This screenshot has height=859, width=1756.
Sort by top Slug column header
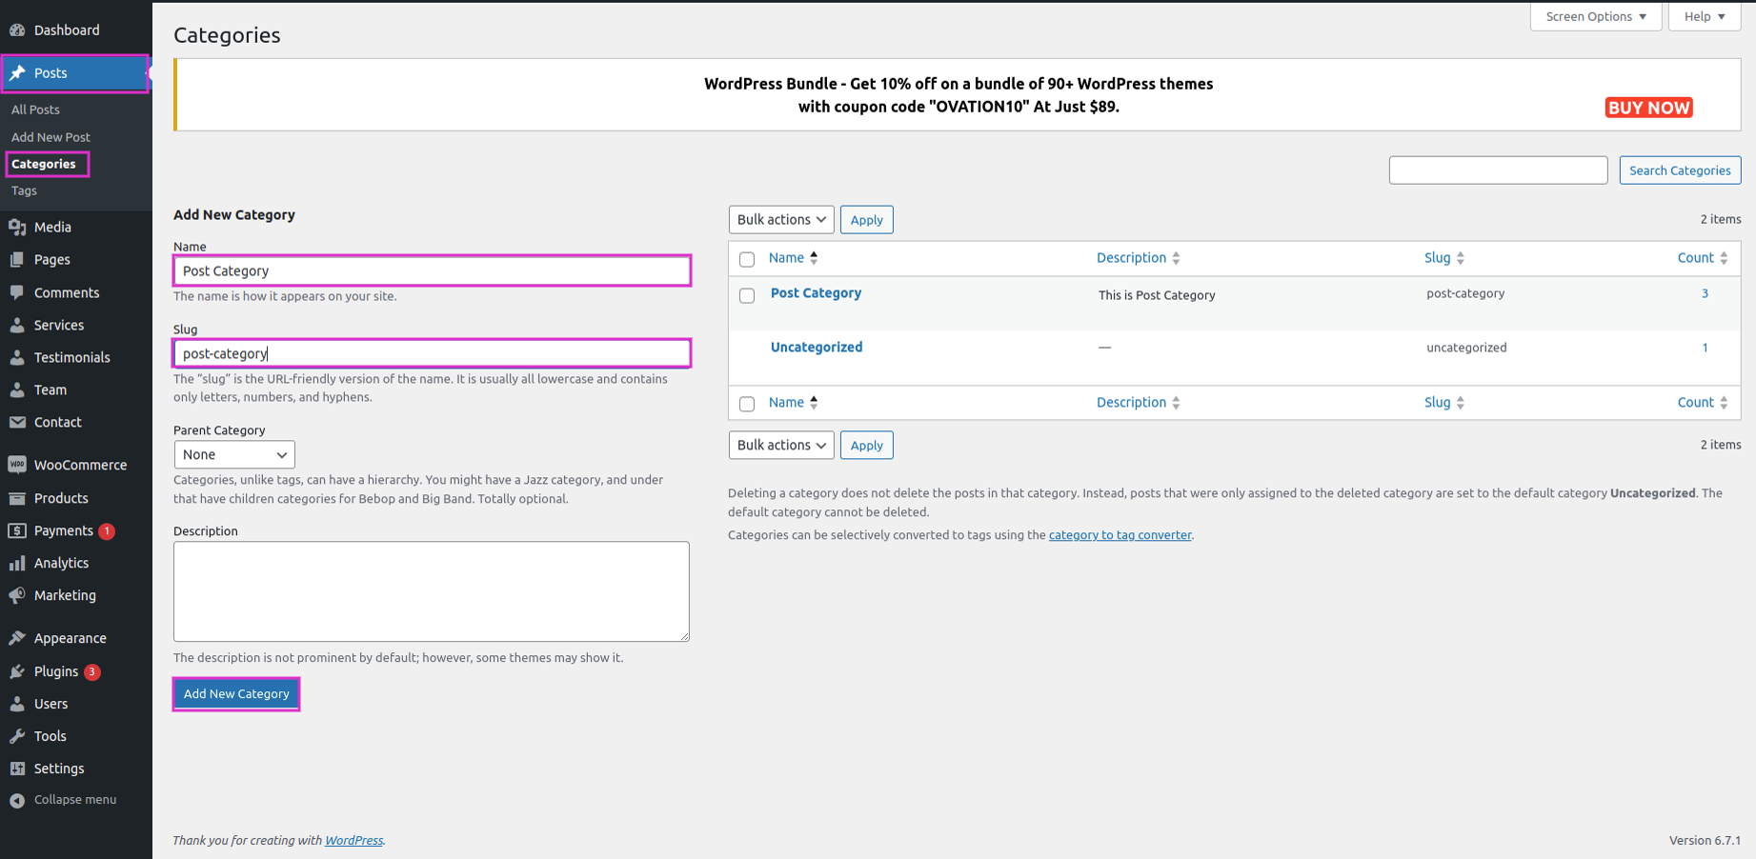pos(1444,258)
